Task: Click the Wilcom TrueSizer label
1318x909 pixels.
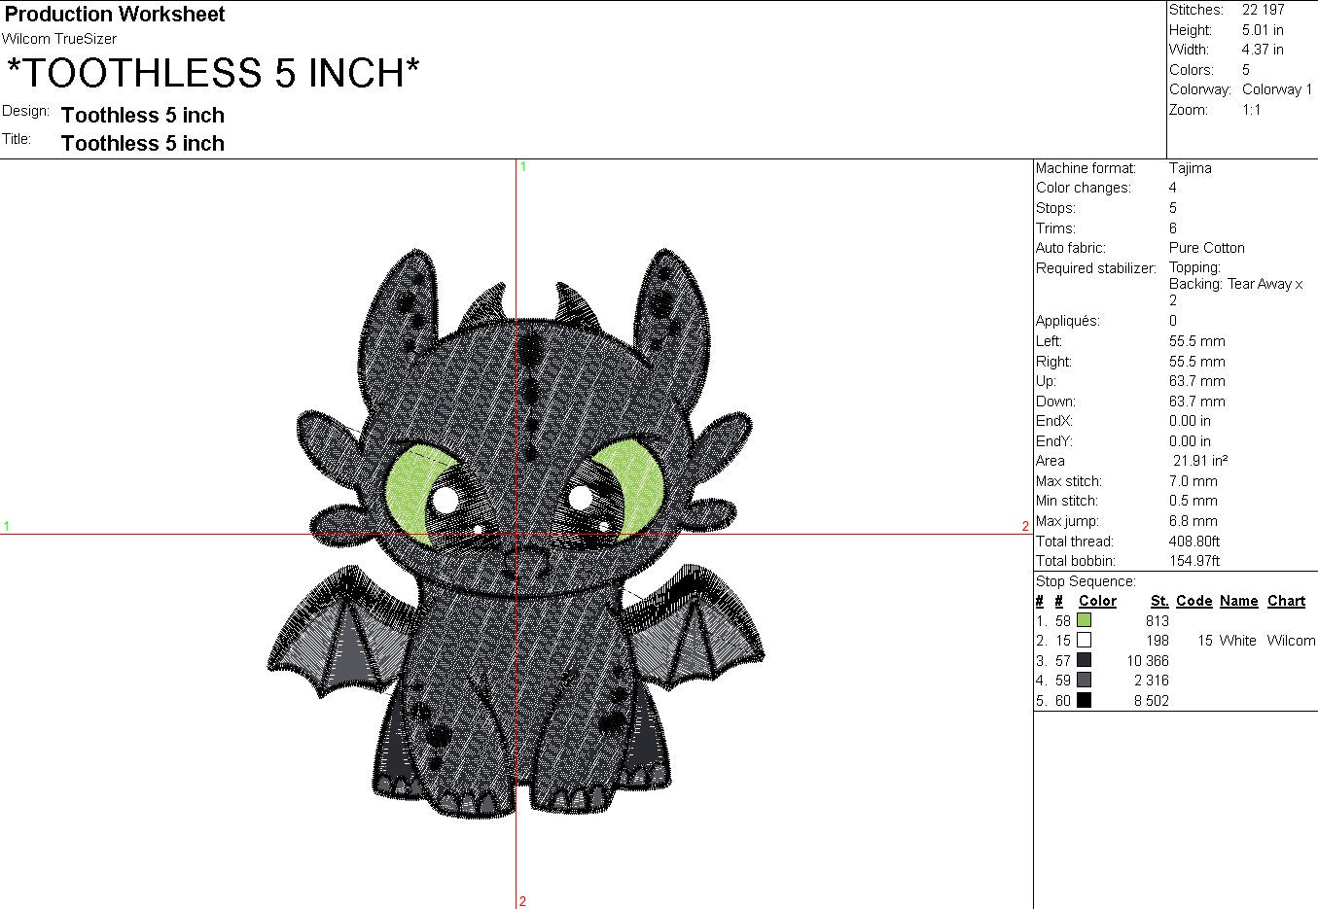Action: (59, 39)
